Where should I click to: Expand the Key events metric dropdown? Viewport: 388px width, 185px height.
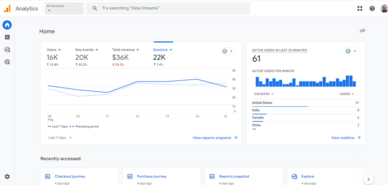click(x=87, y=50)
